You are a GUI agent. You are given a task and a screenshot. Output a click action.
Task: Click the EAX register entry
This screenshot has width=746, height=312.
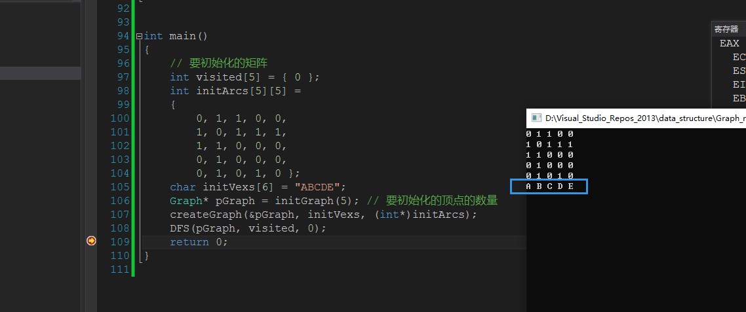(x=729, y=43)
